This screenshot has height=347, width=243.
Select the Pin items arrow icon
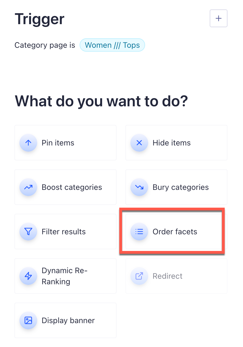tap(28, 143)
